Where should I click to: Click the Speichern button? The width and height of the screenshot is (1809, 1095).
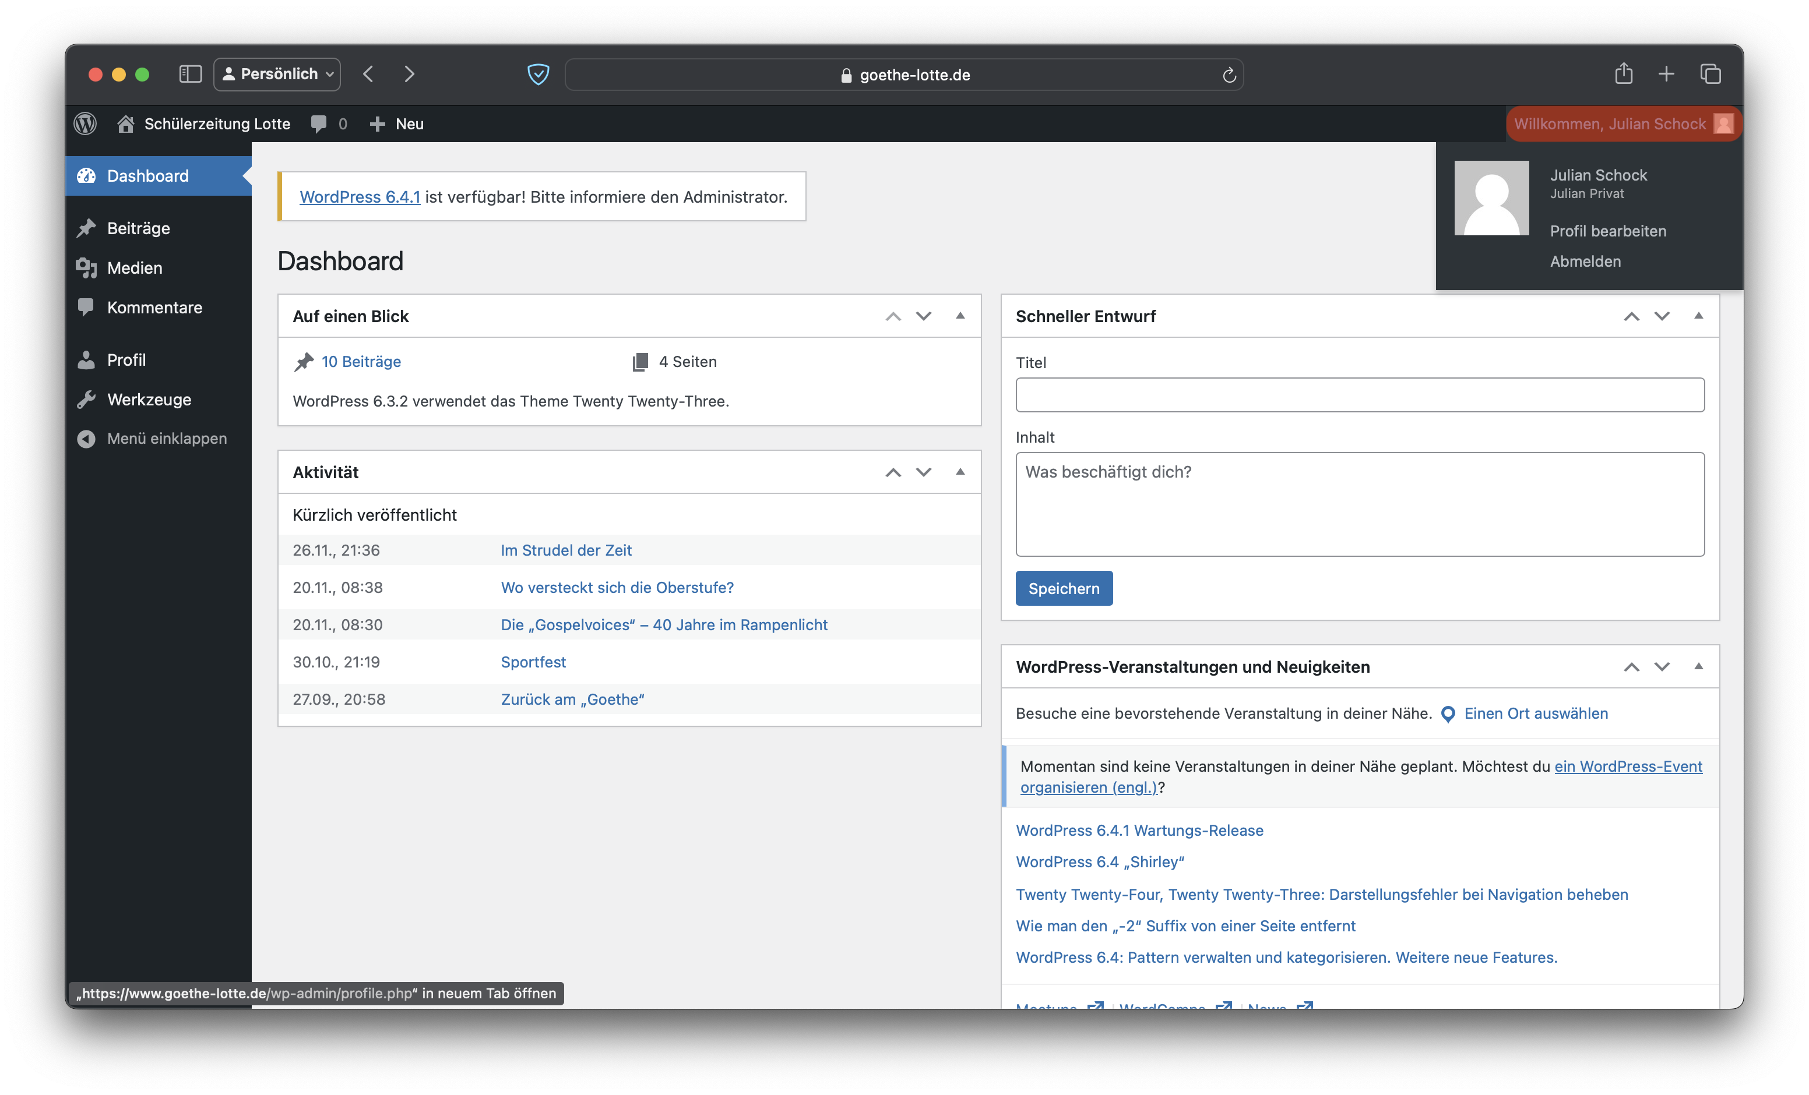tap(1064, 588)
